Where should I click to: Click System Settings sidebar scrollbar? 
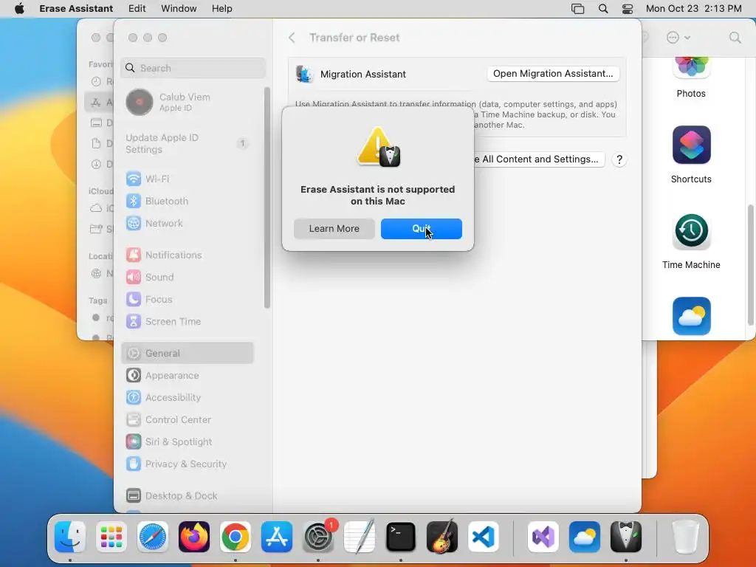pos(267,198)
